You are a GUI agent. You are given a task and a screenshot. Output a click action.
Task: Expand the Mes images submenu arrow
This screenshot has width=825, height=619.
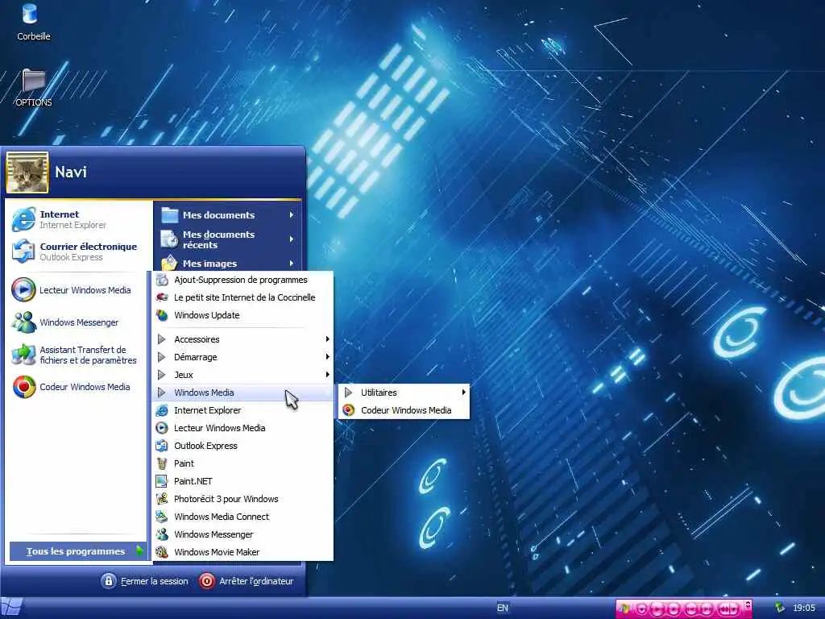[292, 264]
